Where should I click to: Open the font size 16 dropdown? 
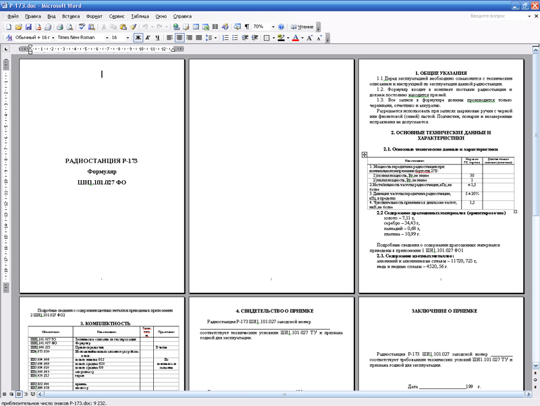coord(128,38)
